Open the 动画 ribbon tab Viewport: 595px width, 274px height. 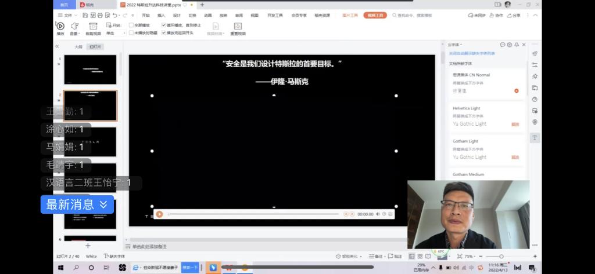click(x=208, y=15)
